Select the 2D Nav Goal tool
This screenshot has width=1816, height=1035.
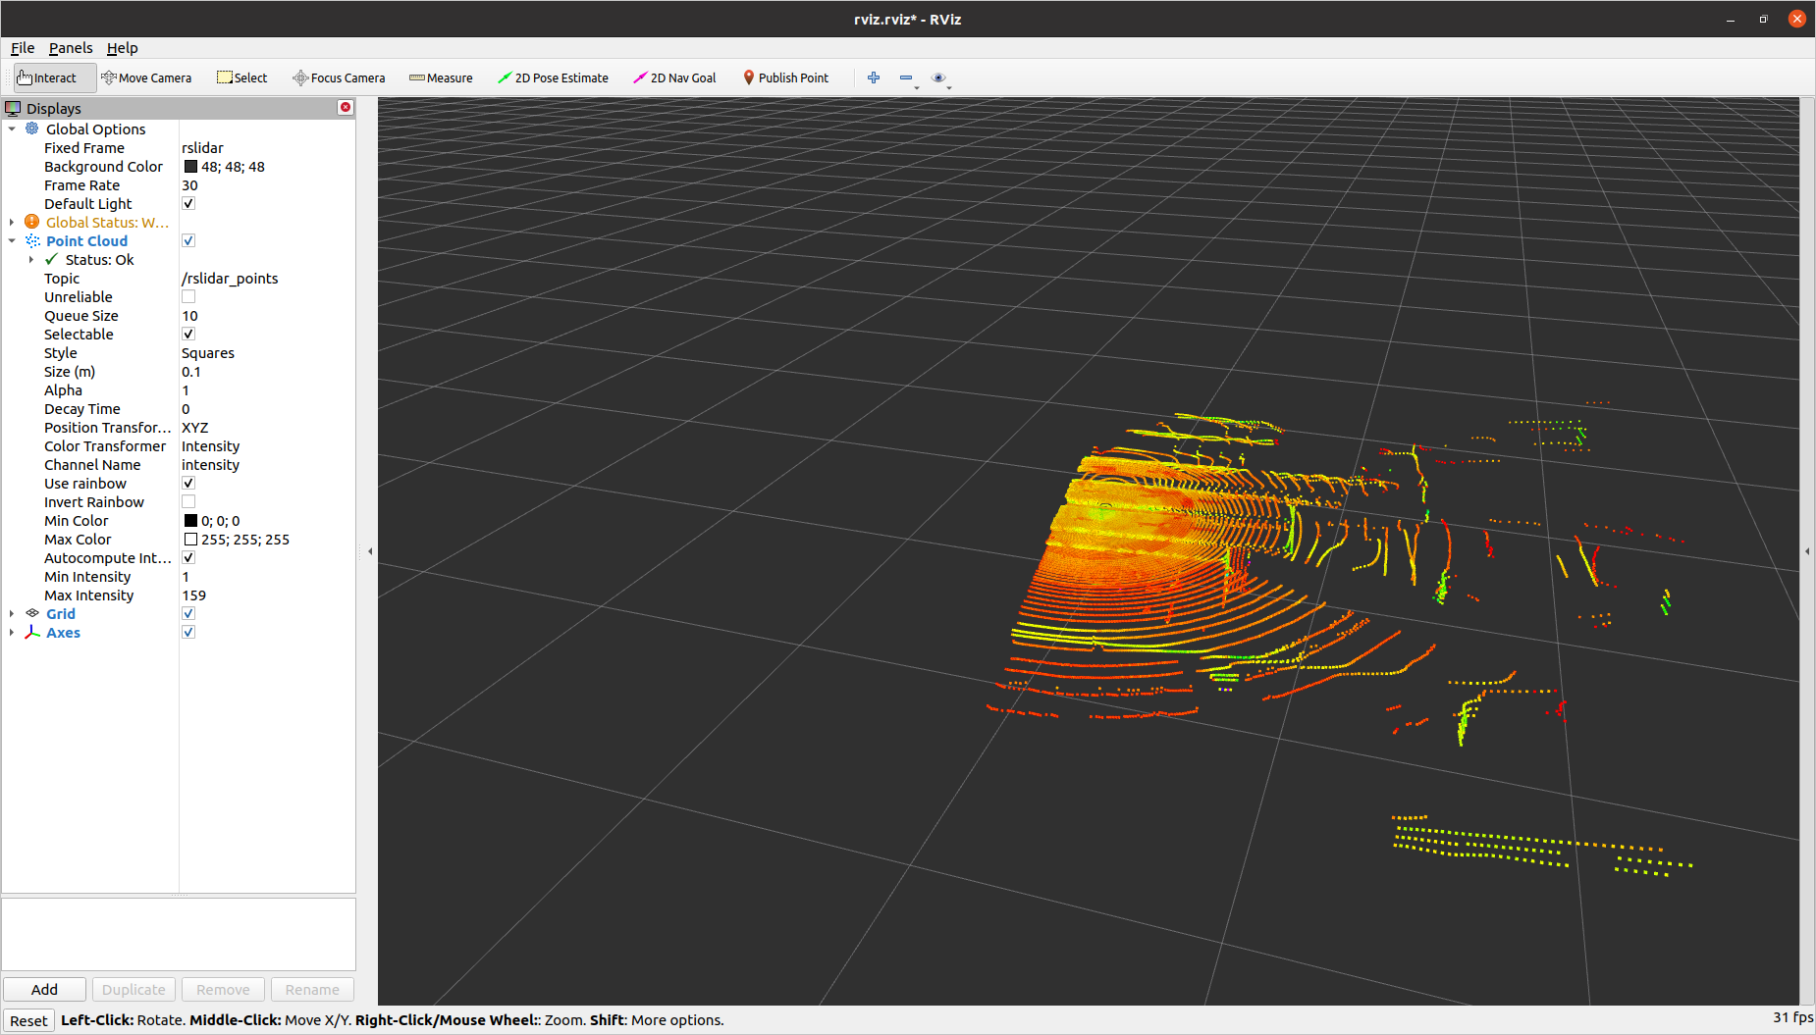pos(674,78)
